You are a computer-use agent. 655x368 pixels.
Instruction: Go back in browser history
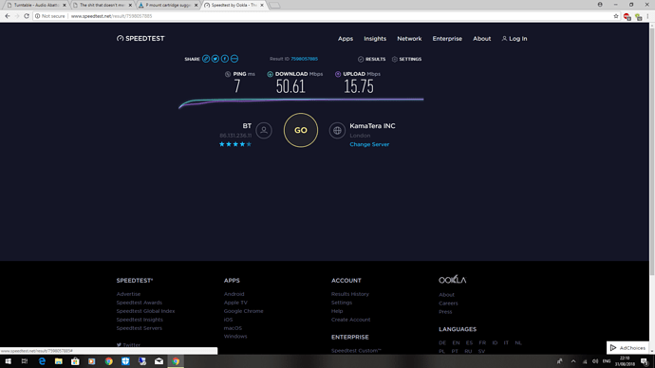click(8, 16)
